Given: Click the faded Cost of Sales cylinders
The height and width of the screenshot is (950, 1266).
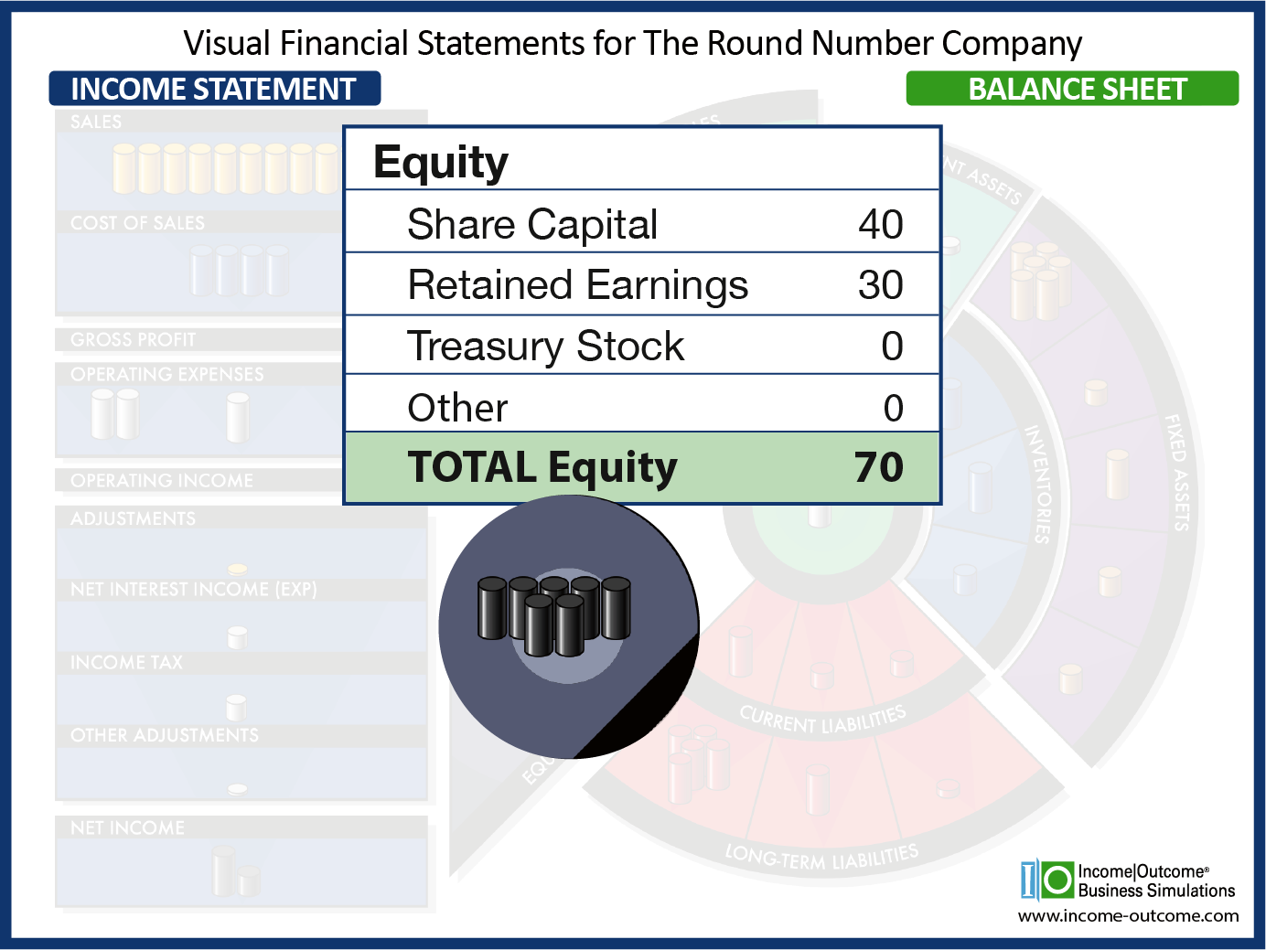Looking at the screenshot, I should pyautogui.click(x=240, y=272).
